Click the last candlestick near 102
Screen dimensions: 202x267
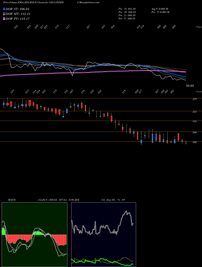point(186,142)
